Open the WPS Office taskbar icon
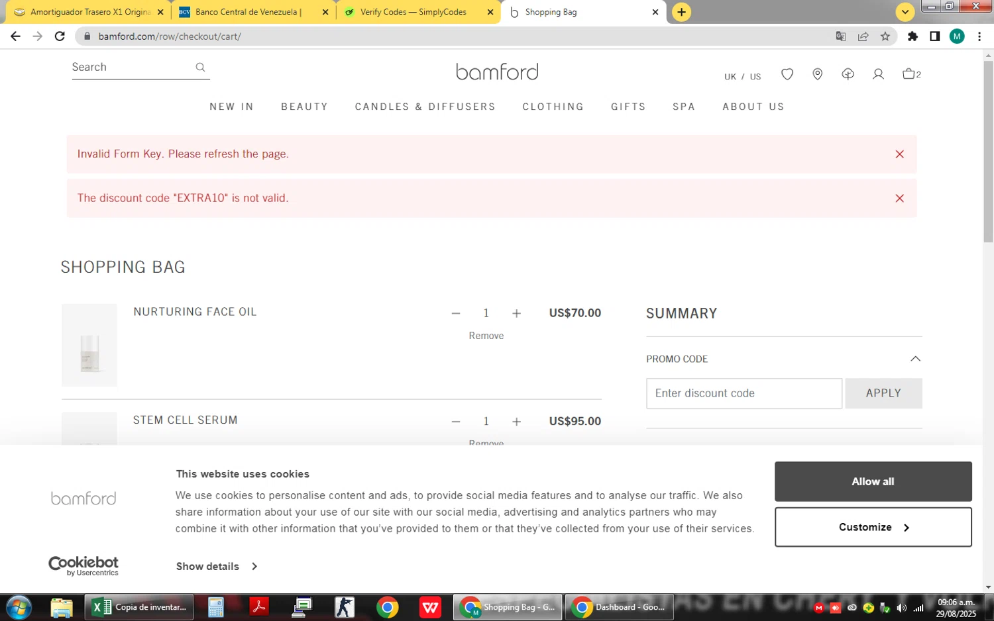Screen dimensions: 994x621 tap(431, 607)
